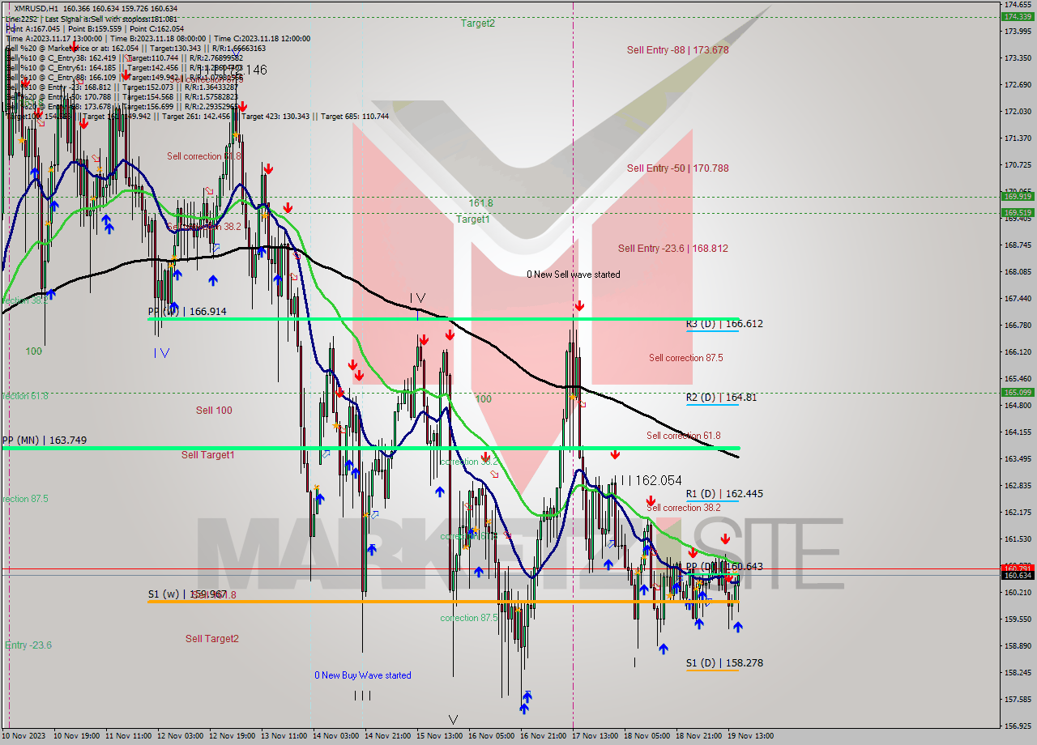Click the 'S1 (w) | 159.967' pivot label

(187, 594)
